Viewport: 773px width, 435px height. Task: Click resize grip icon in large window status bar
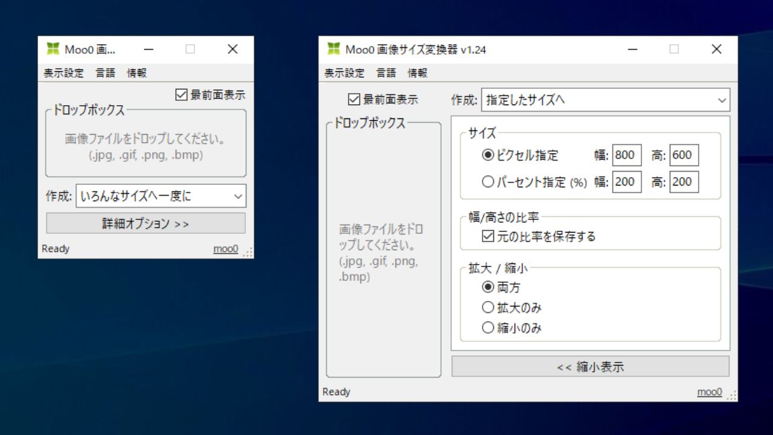(x=731, y=396)
